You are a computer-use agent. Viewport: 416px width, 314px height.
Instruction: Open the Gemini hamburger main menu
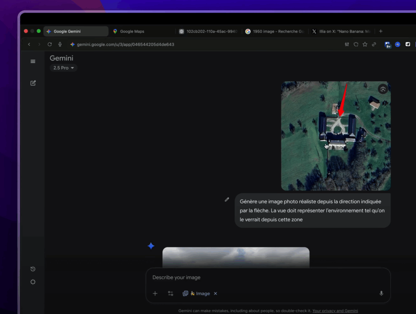pyautogui.click(x=33, y=62)
